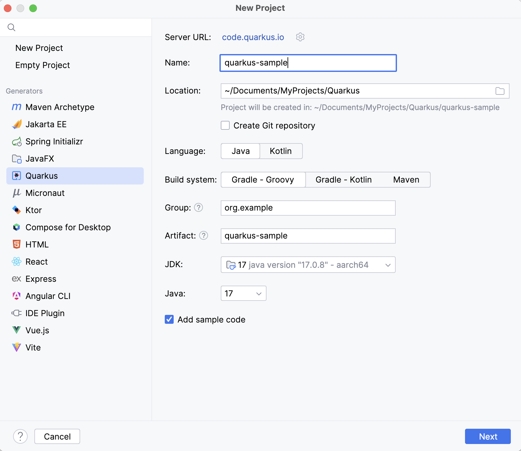Select HTML label in generators
The image size is (521, 451).
tap(37, 245)
